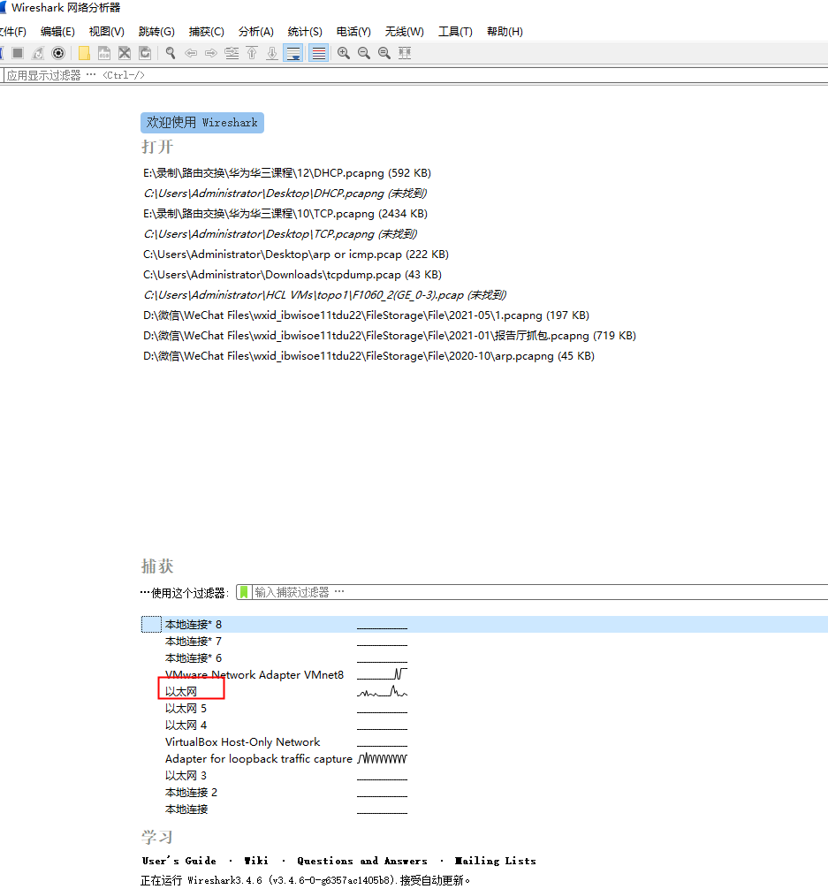
Task: Jump to last packet icon
Action: click(x=272, y=53)
